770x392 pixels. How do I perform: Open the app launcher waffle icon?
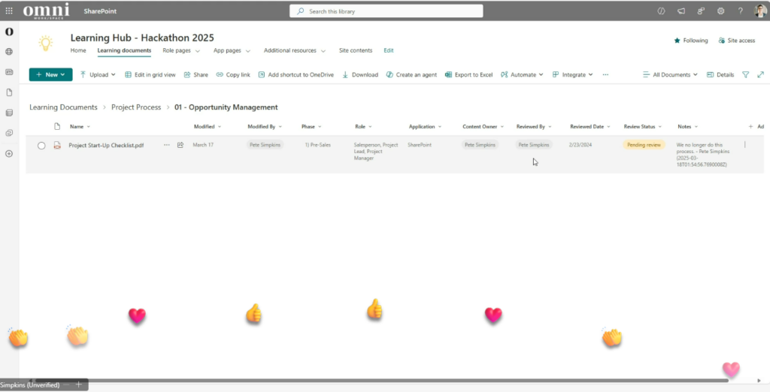pos(9,11)
